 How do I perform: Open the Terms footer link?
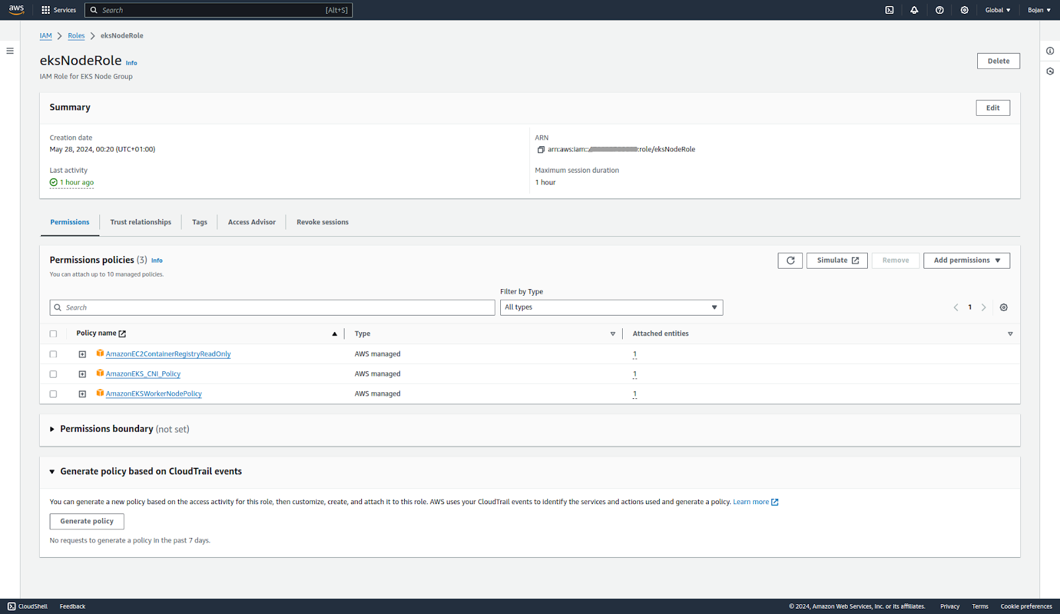[980, 607]
